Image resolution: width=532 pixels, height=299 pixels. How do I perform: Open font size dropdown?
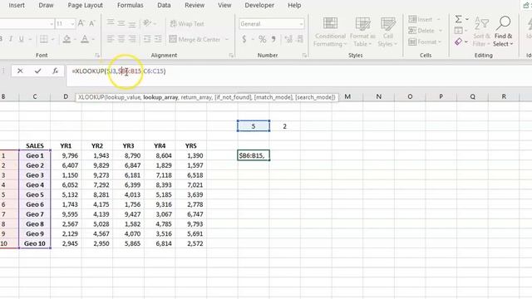[x=72, y=24]
